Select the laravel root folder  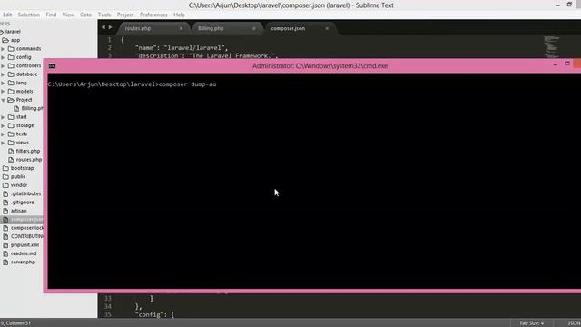tap(13, 32)
